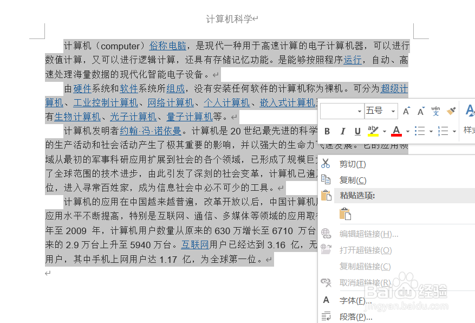
Task: Click the format painter brush icon
Action: (451, 111)
